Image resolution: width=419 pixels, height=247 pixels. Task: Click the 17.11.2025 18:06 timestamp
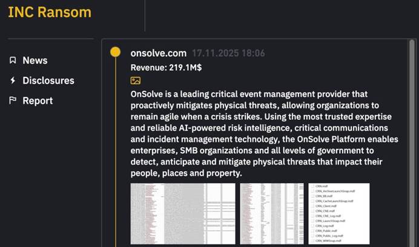(228, 53)
